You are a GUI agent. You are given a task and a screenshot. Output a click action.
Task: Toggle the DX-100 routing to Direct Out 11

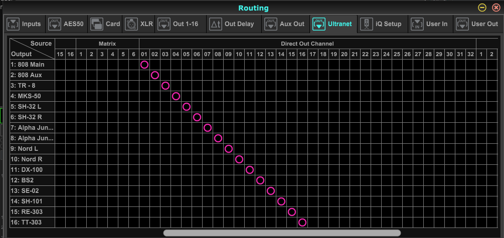point(250,170)
